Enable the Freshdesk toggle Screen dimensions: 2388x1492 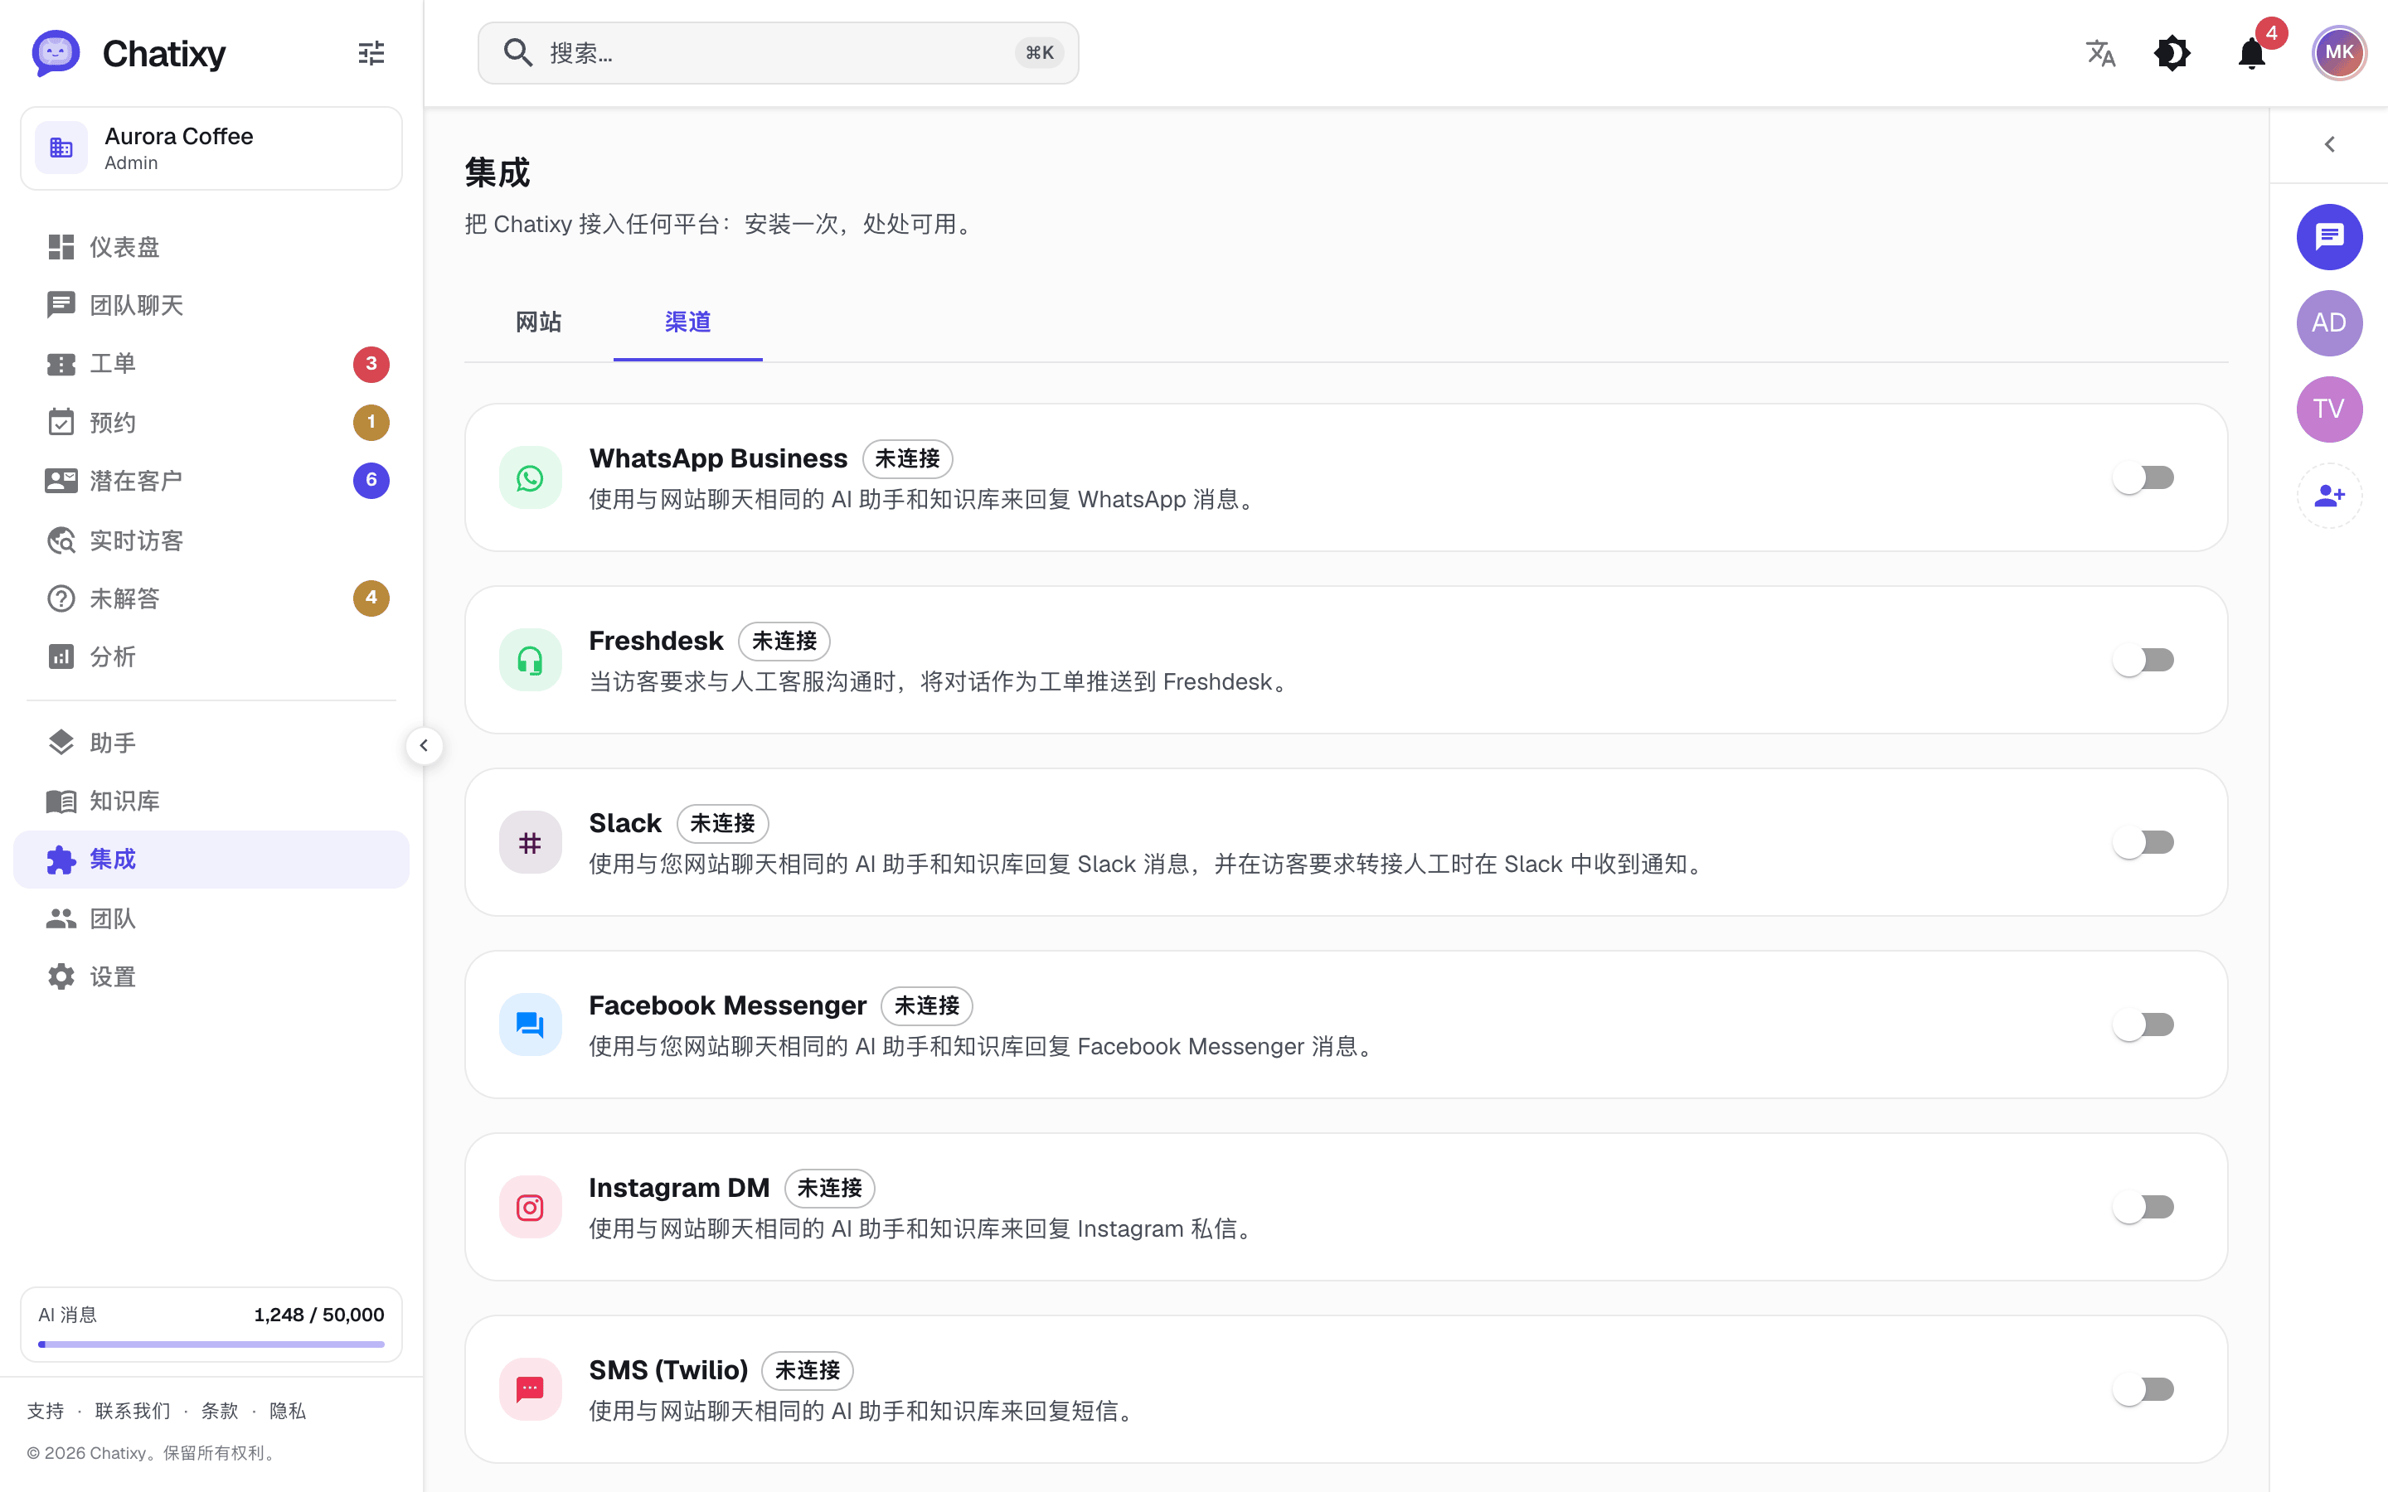pos(2143,660)
